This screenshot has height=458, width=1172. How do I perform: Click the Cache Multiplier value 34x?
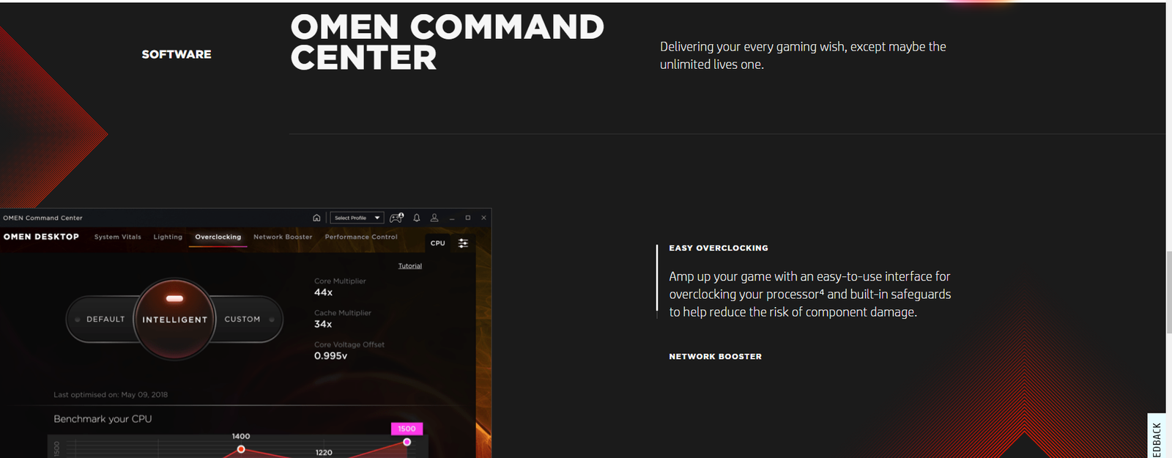tap(323, 324)
